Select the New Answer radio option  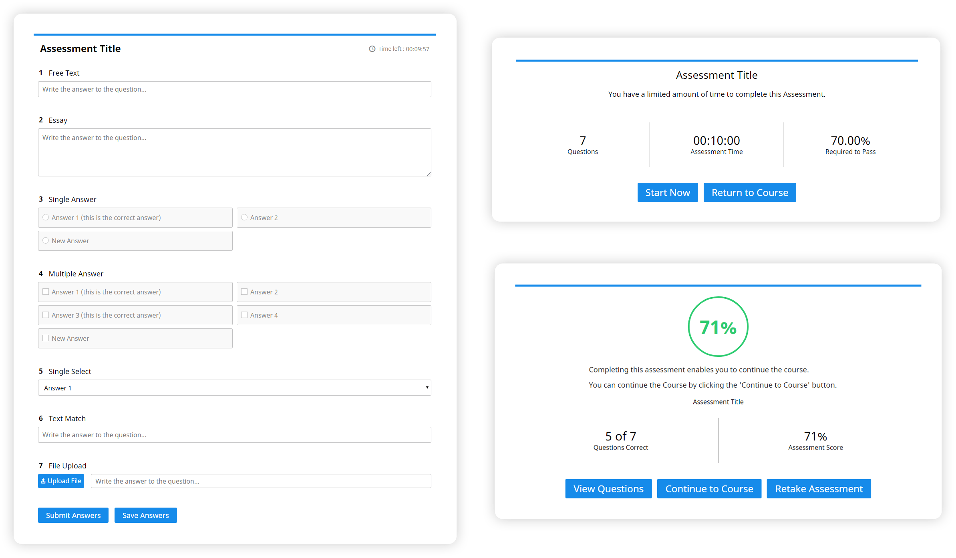[x=46, y=240]
